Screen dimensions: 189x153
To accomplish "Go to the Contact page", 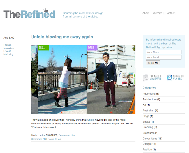I will click(170, 13).
